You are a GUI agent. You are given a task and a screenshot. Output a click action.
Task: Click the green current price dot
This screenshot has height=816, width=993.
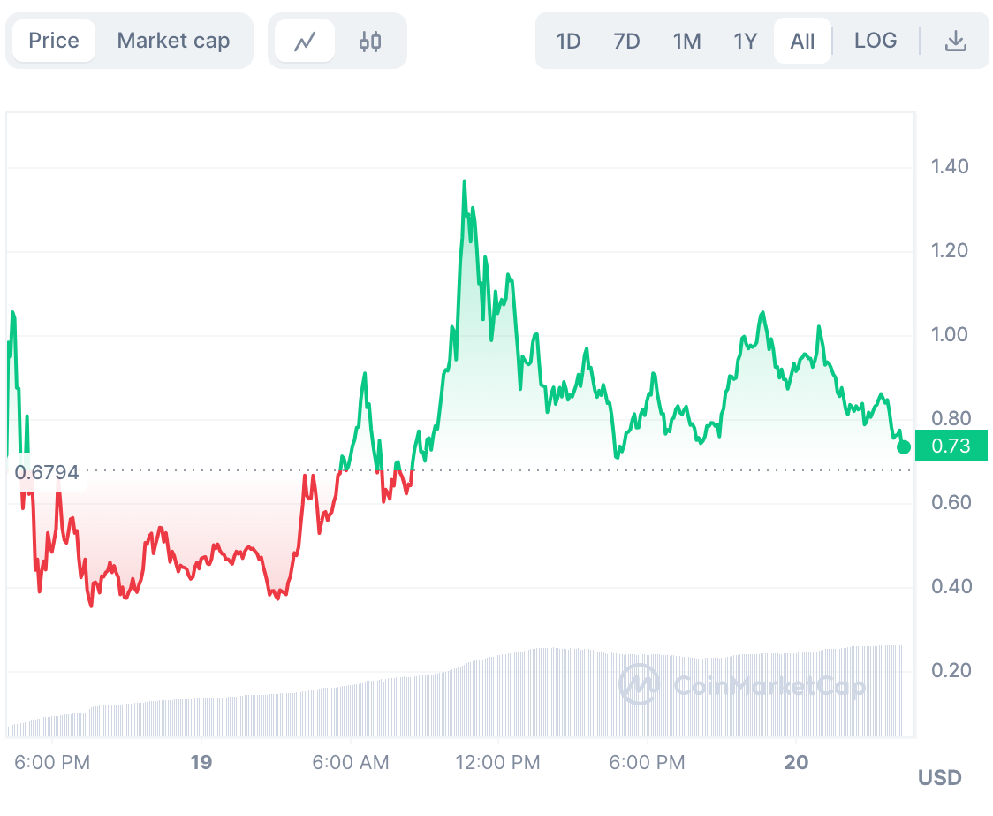904,447
